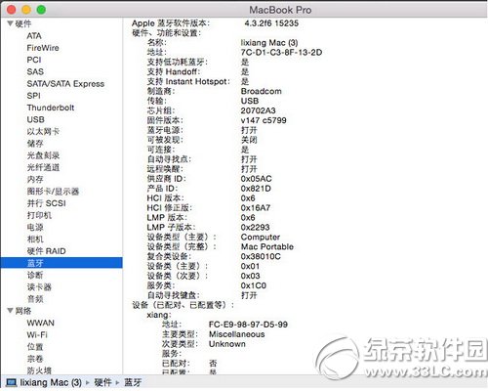The height and width of the screenshot is (391, 488).
Task: Click the Mac Portable value
Action: coord(267,246)
